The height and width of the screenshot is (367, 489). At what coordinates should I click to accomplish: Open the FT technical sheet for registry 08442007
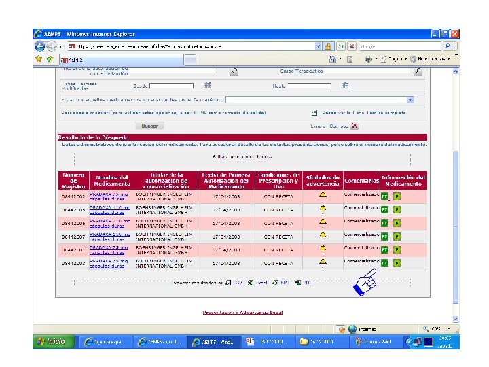click(385, 237)
